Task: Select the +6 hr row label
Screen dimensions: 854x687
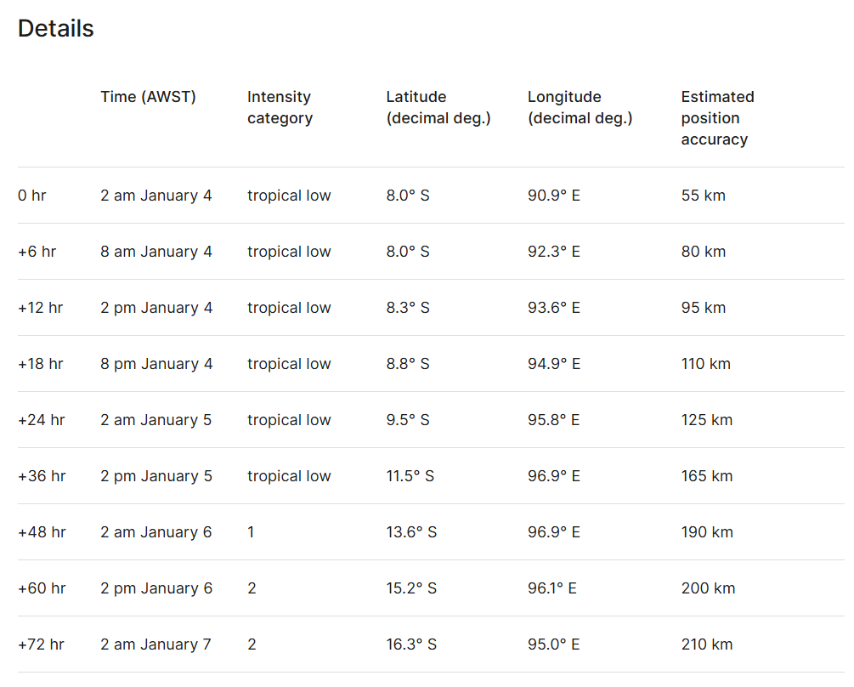Action: [x=38, y=252]
